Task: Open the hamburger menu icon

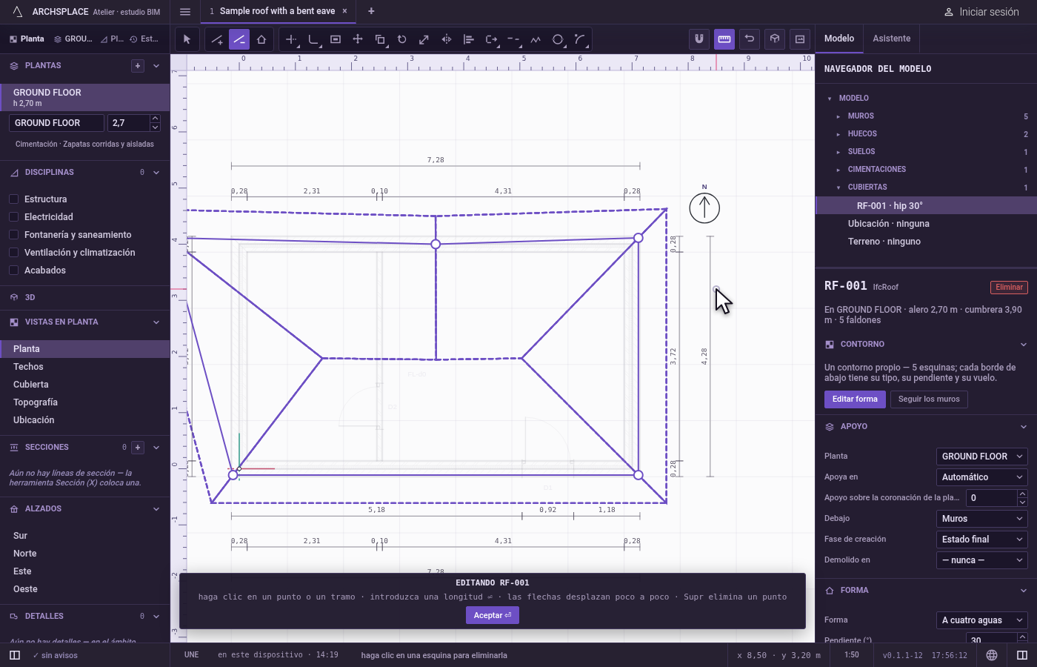Action: [x=185, y=12]
